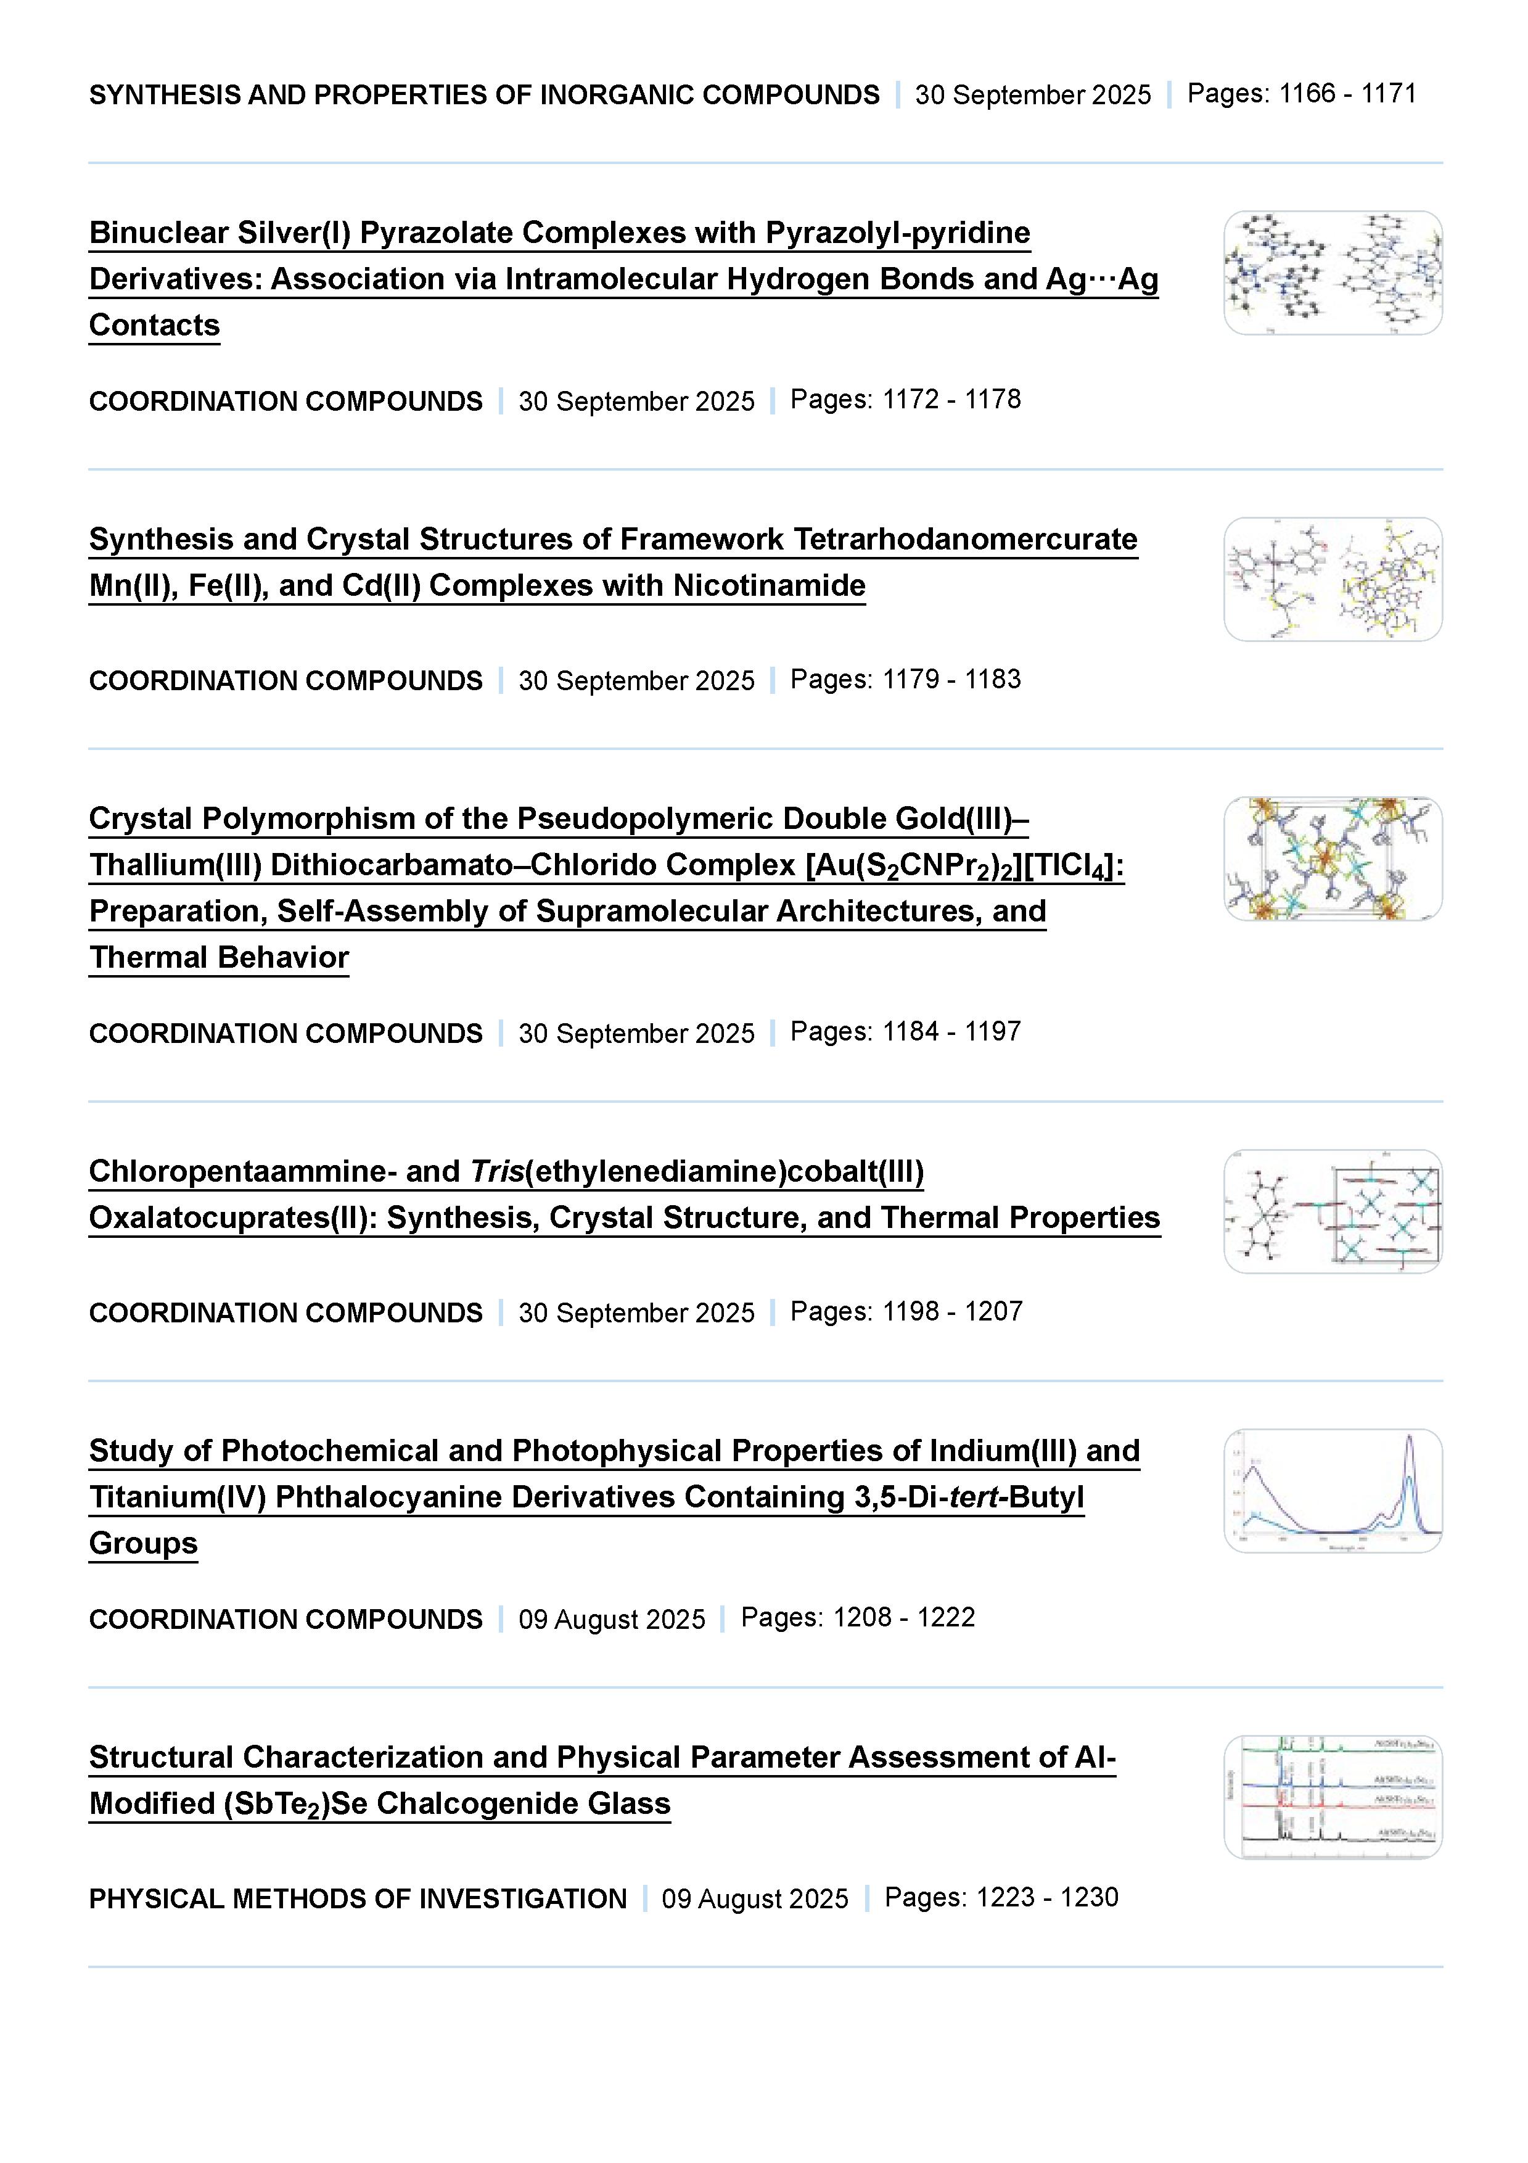Click the cobalt Oxalatocuprates structure thumbnail
Viewport: 1528px width, 2163px height.
[1332, 1211]
